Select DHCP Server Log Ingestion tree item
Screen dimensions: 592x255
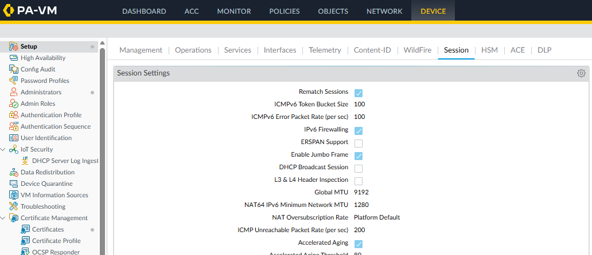65,161
